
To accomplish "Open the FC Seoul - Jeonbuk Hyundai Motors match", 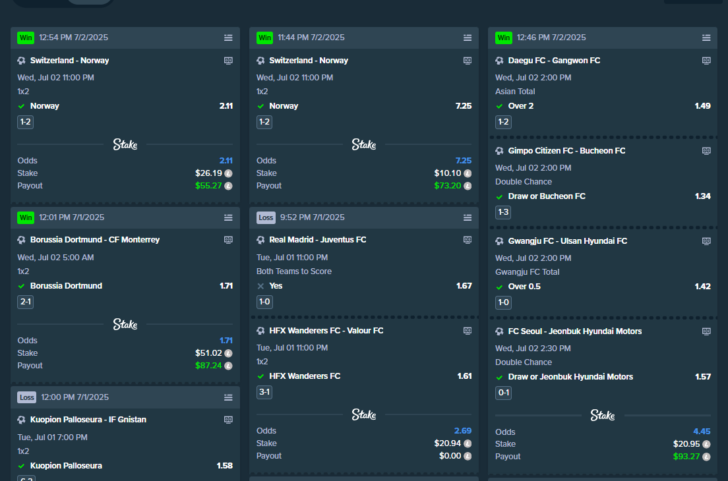I will coord(575,331).
